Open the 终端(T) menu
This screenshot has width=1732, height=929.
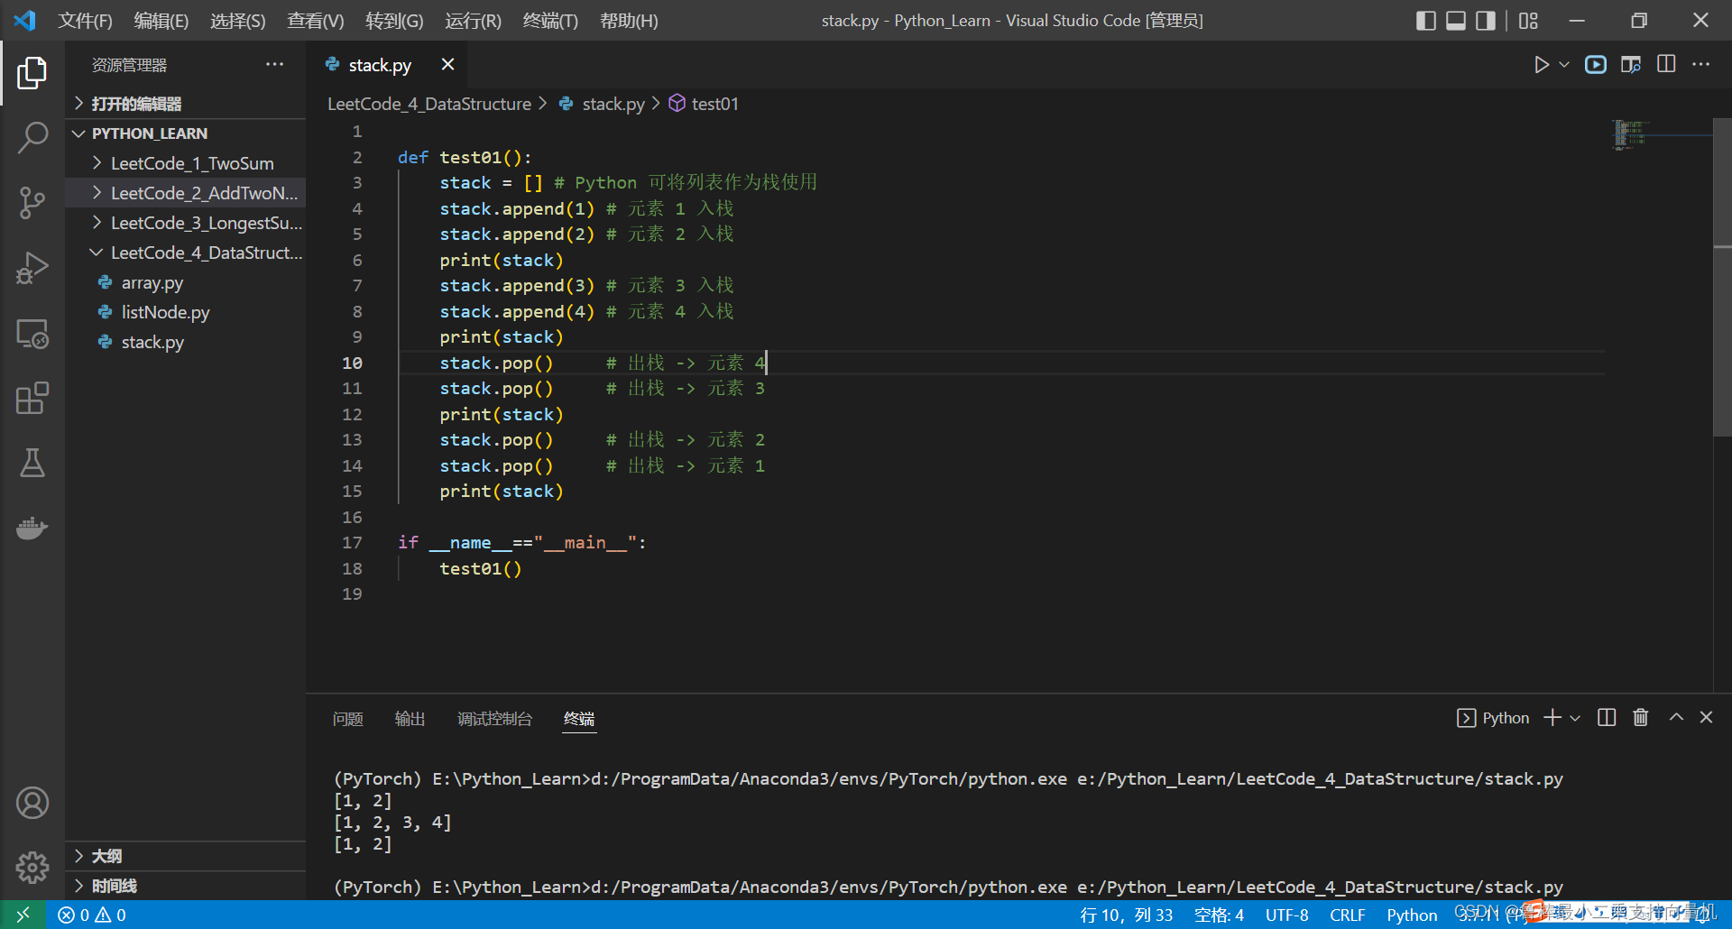(550, 21)
